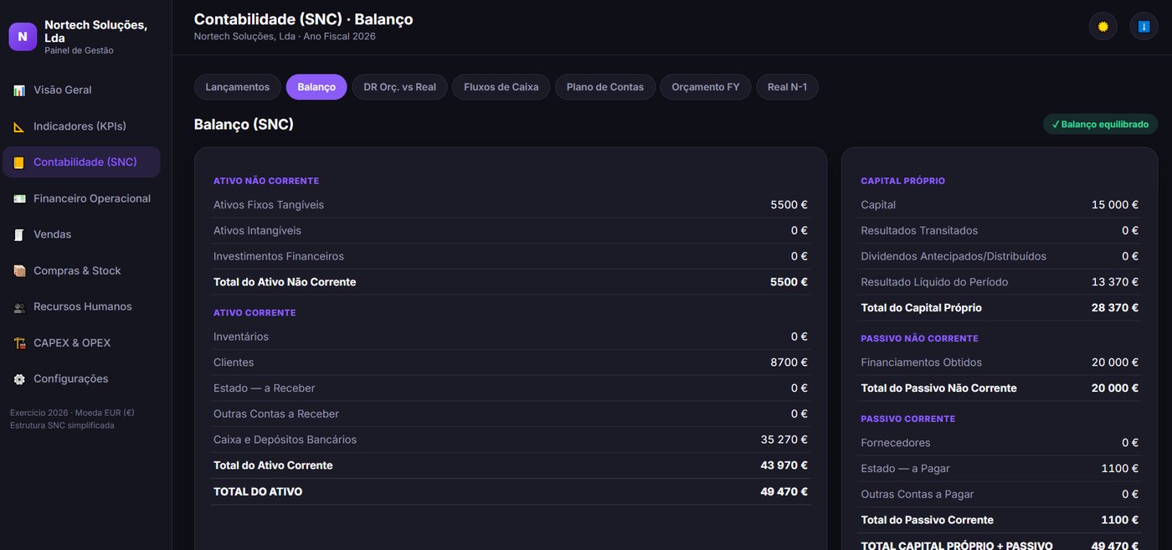The image size is (1172, 550).
Task: Select the Indicadores (KPIs) ruler icon
Action: [19, 126]
